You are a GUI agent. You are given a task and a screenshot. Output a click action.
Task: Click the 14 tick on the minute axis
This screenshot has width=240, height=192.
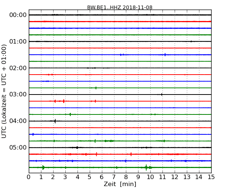point(199,177)
